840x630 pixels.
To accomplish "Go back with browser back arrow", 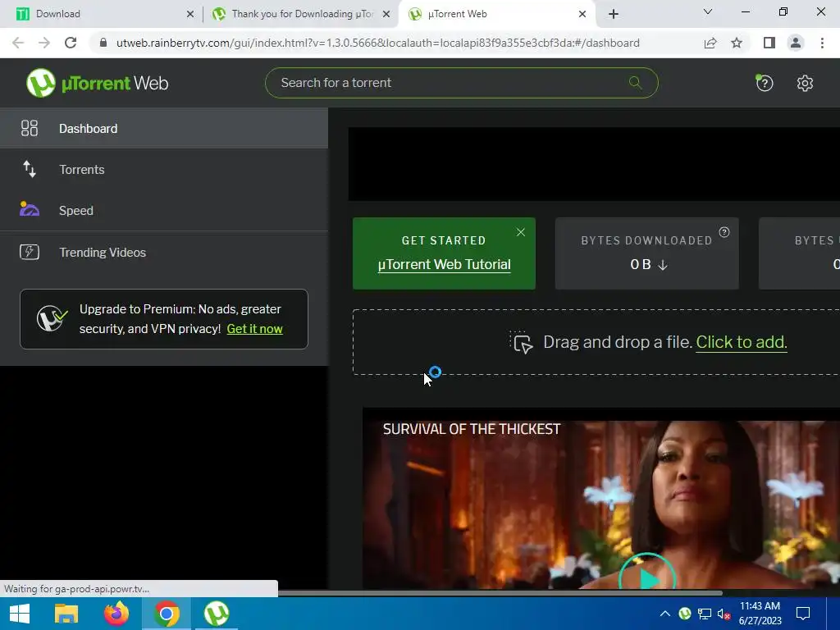I will click(x=18, y=43).
